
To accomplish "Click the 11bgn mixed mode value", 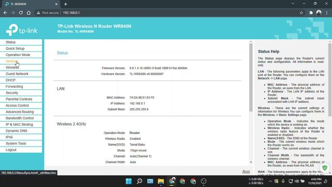I will pyautogui.click(x=138, y=151).
